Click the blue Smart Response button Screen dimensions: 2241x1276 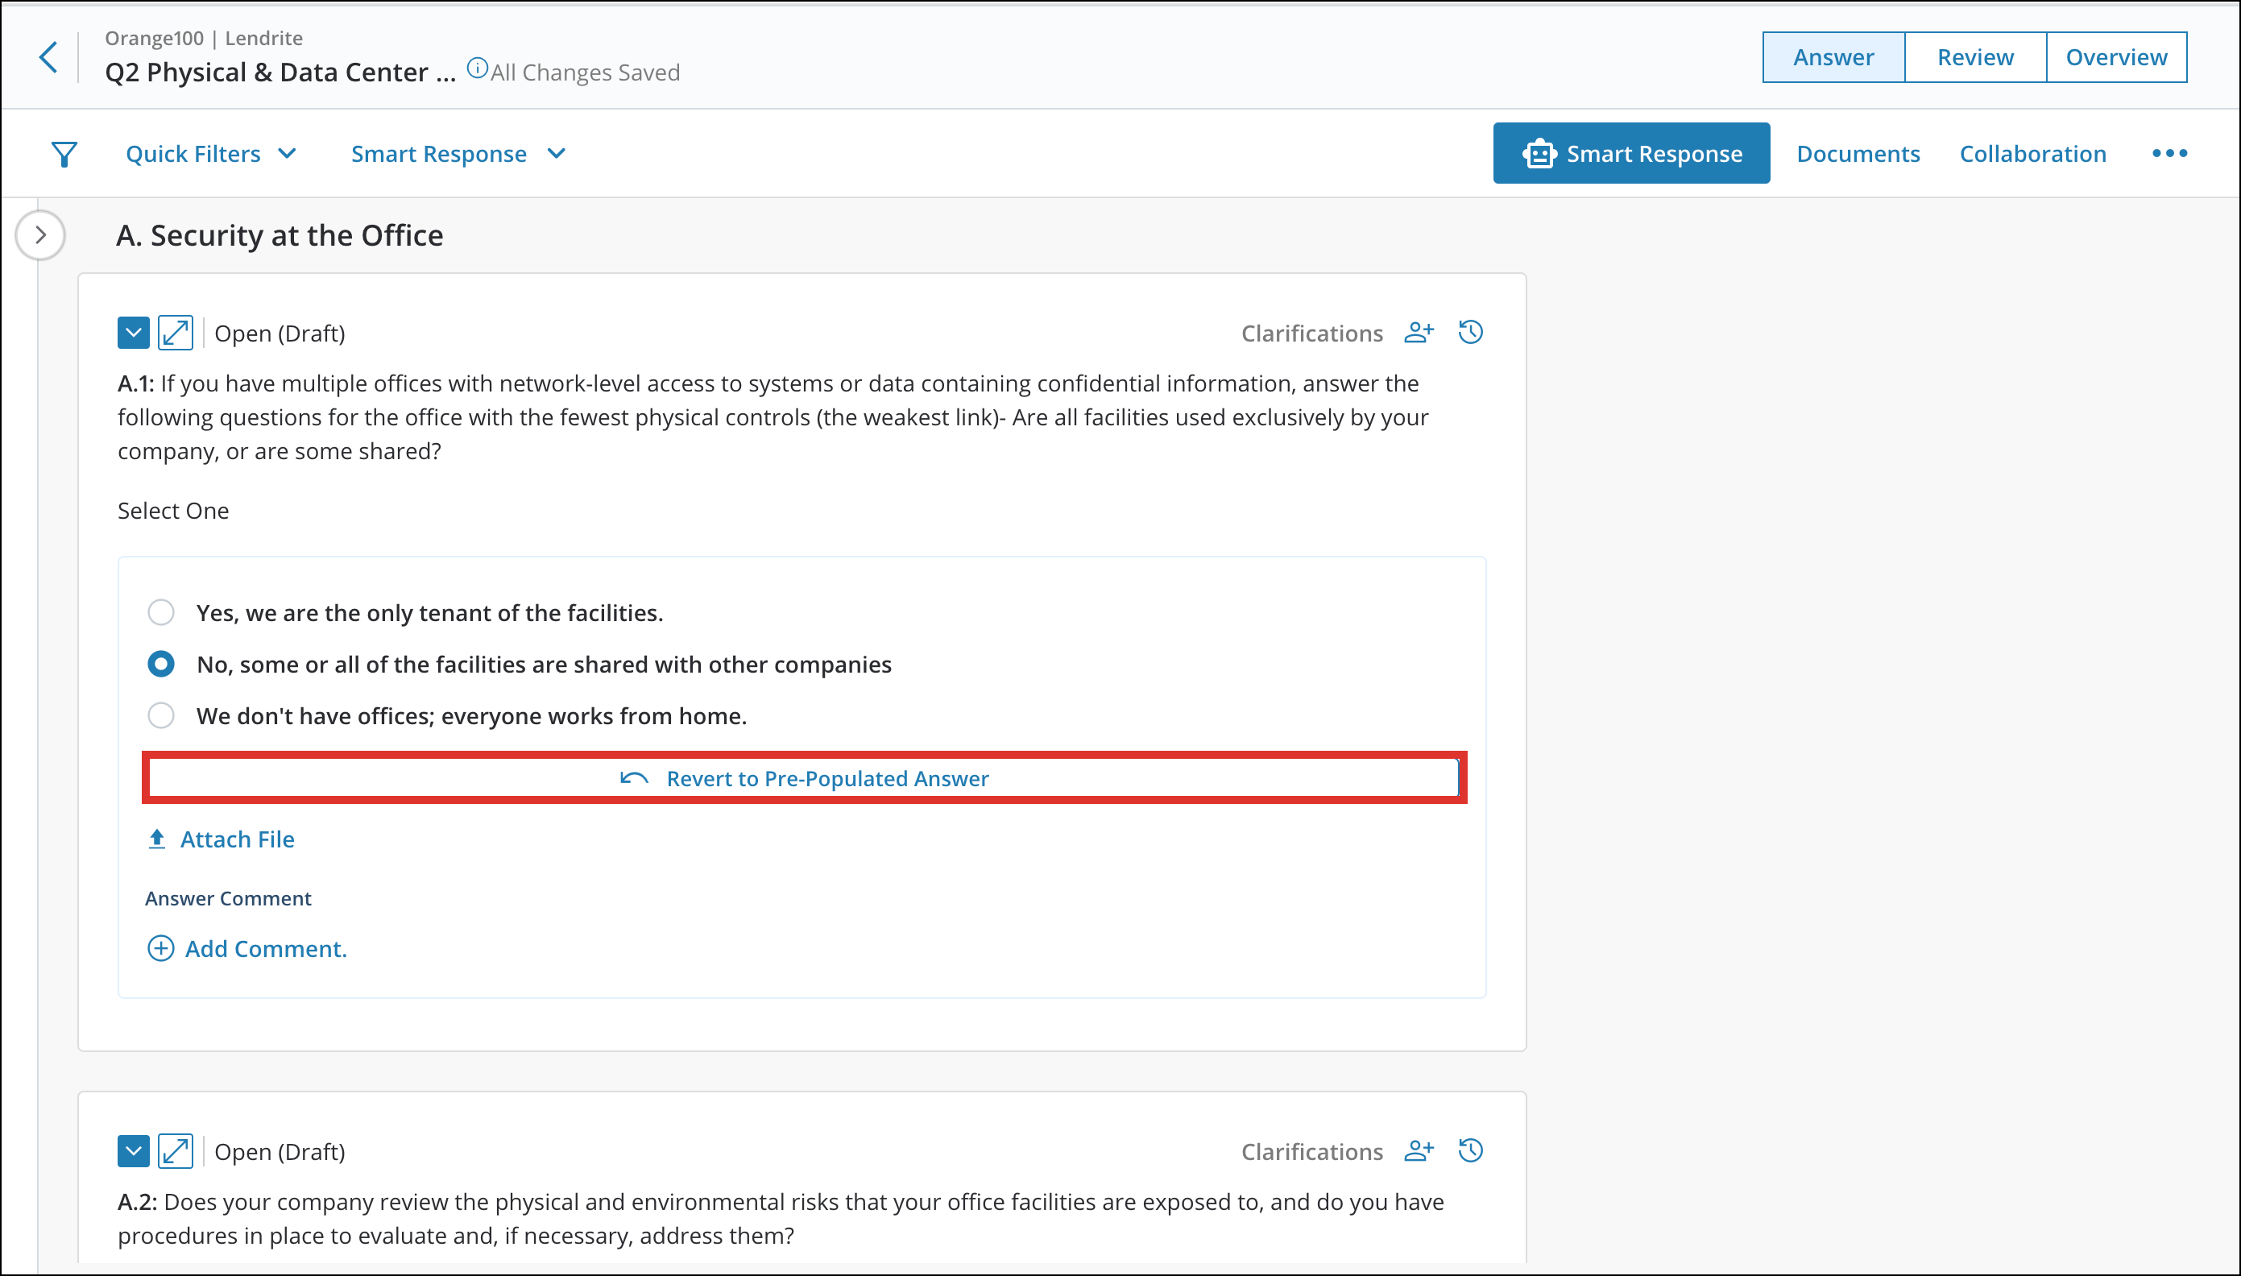click(1630, 154)
